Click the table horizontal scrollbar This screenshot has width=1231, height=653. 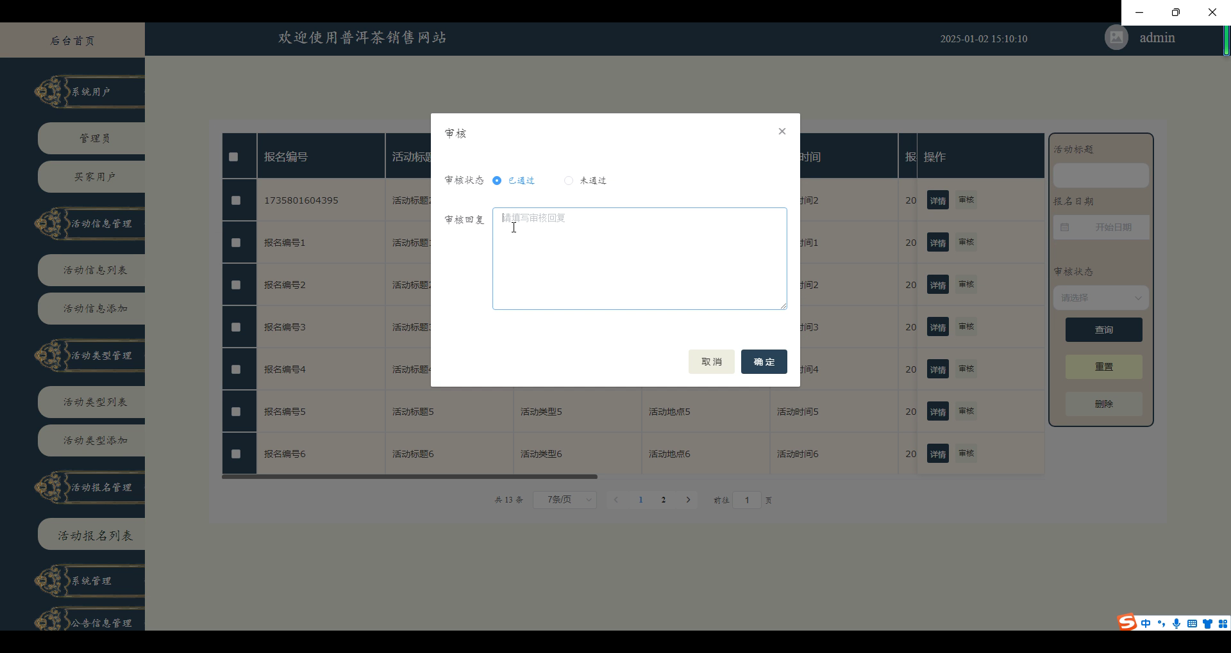point(410,476)
